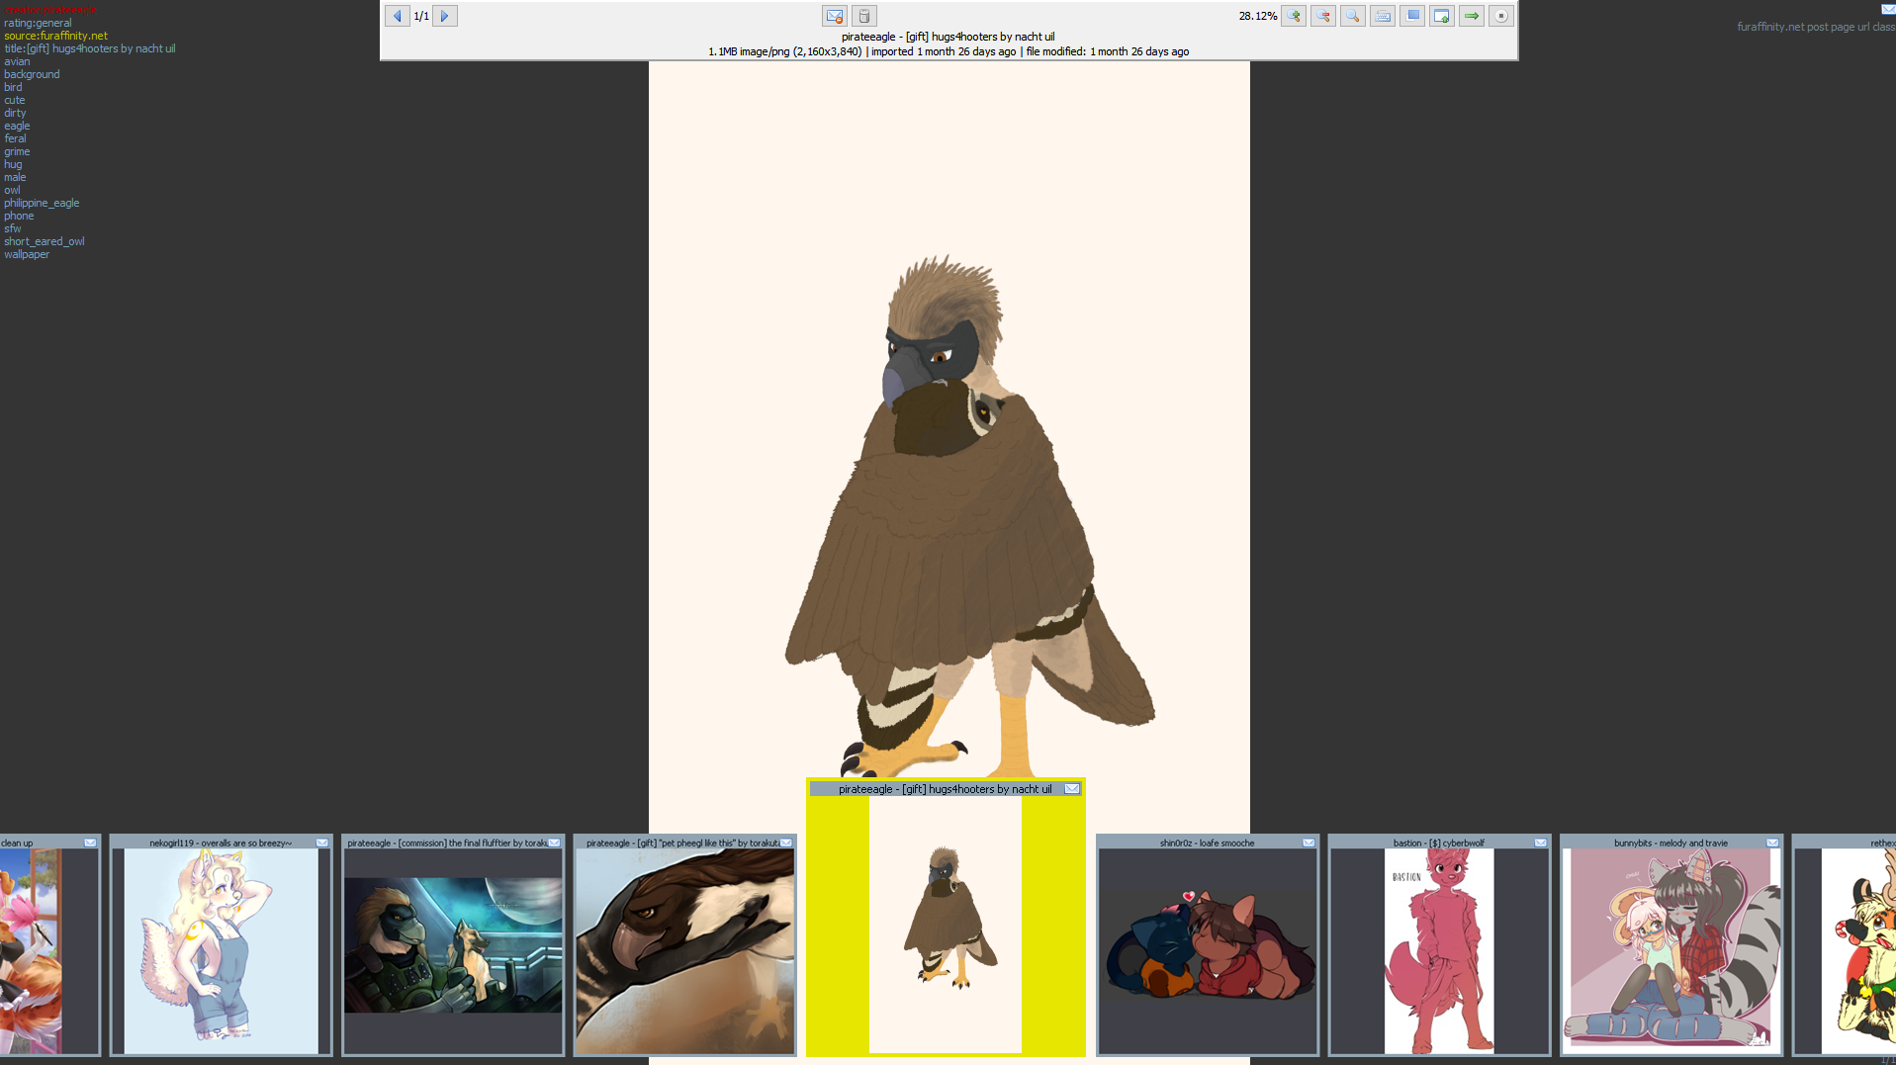Select the 'clean up' thumbnail
Viewport: 1896px width, 1065px height.
(49, 945)
